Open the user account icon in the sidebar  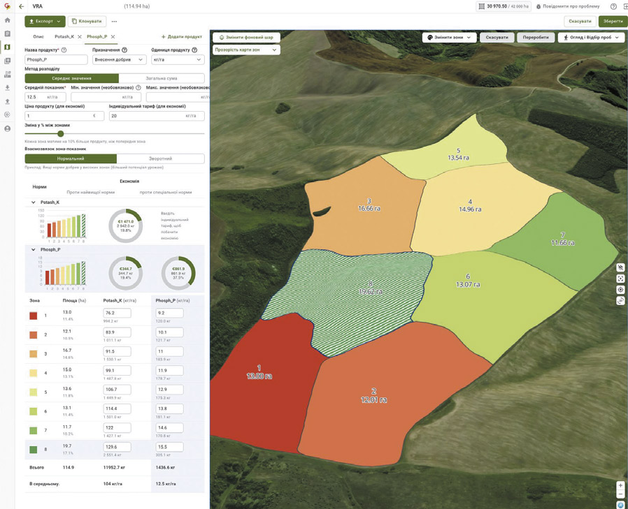[8, 128]
